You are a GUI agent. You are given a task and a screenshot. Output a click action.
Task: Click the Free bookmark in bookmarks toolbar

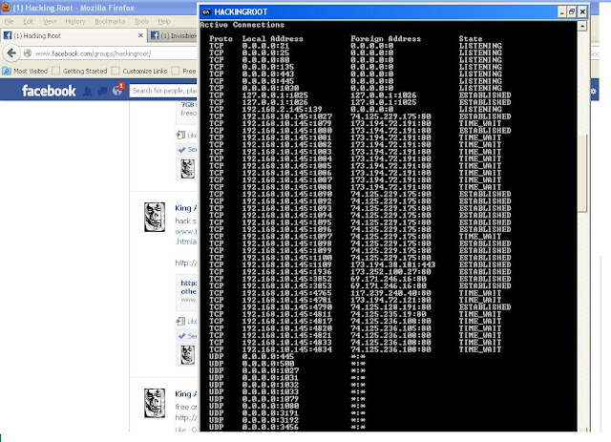click(x=184, y=71)
